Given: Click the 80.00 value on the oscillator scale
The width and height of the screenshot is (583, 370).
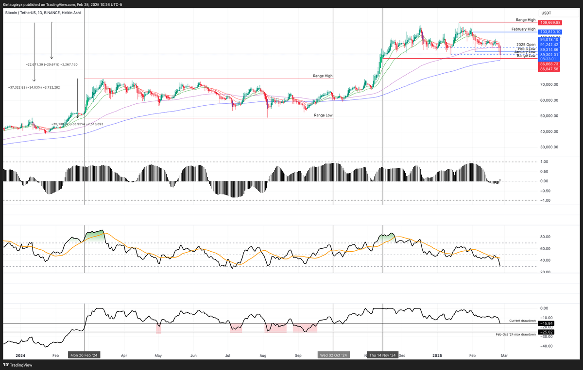Looking at the screenshot, I should coord(546,237).
